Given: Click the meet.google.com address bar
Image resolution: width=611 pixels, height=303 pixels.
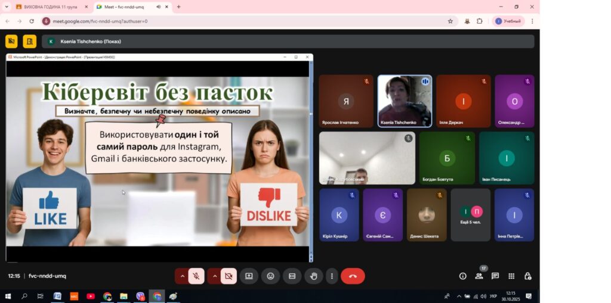Looking at the screenshot, I should coord(239,21).
